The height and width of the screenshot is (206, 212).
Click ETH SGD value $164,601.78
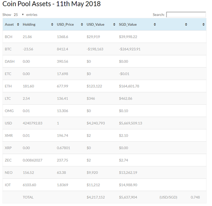click(129, 86)
